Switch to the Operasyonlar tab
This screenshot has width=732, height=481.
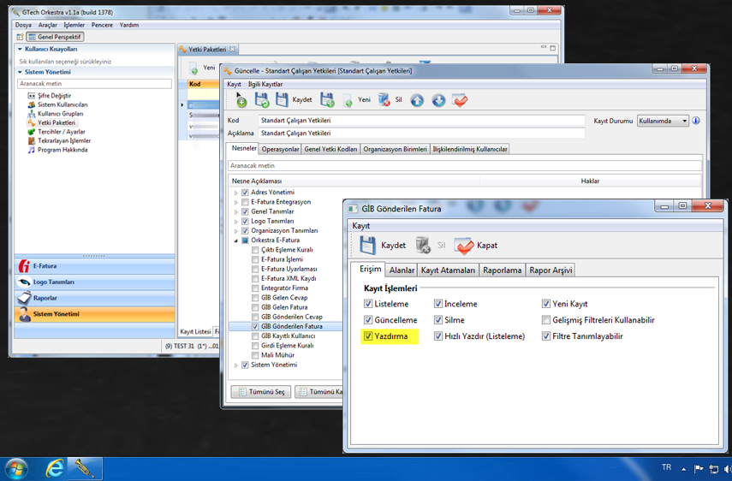coord(280,149)
